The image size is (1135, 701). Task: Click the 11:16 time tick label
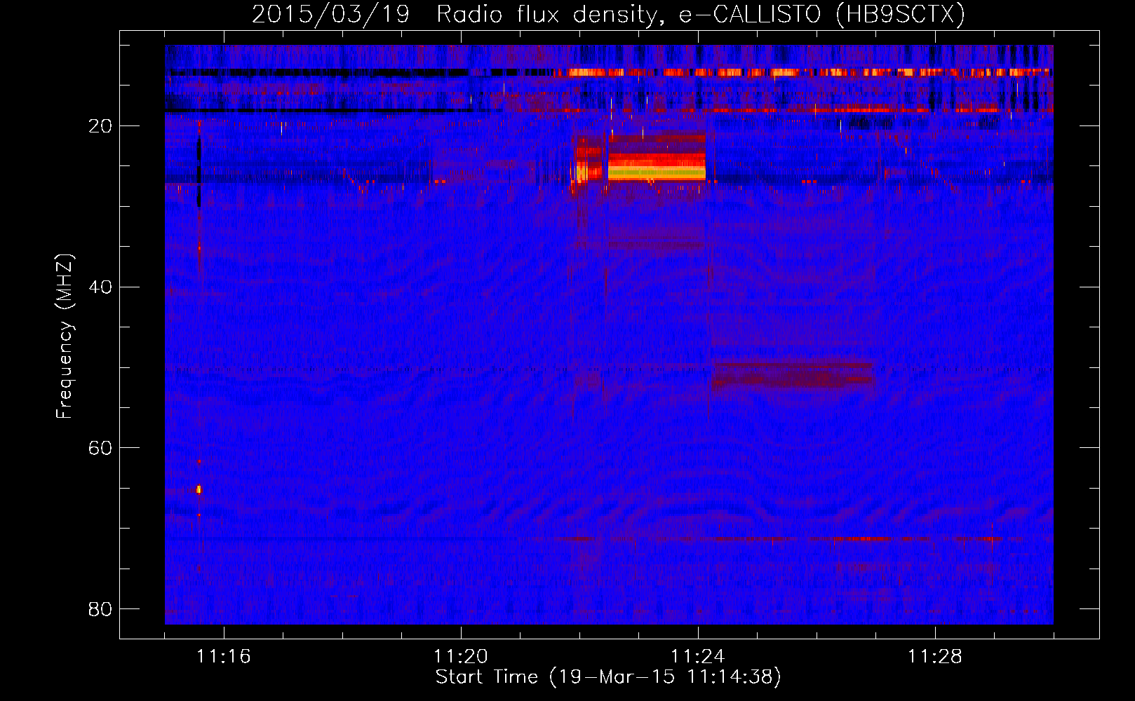[x=224, y=657]
